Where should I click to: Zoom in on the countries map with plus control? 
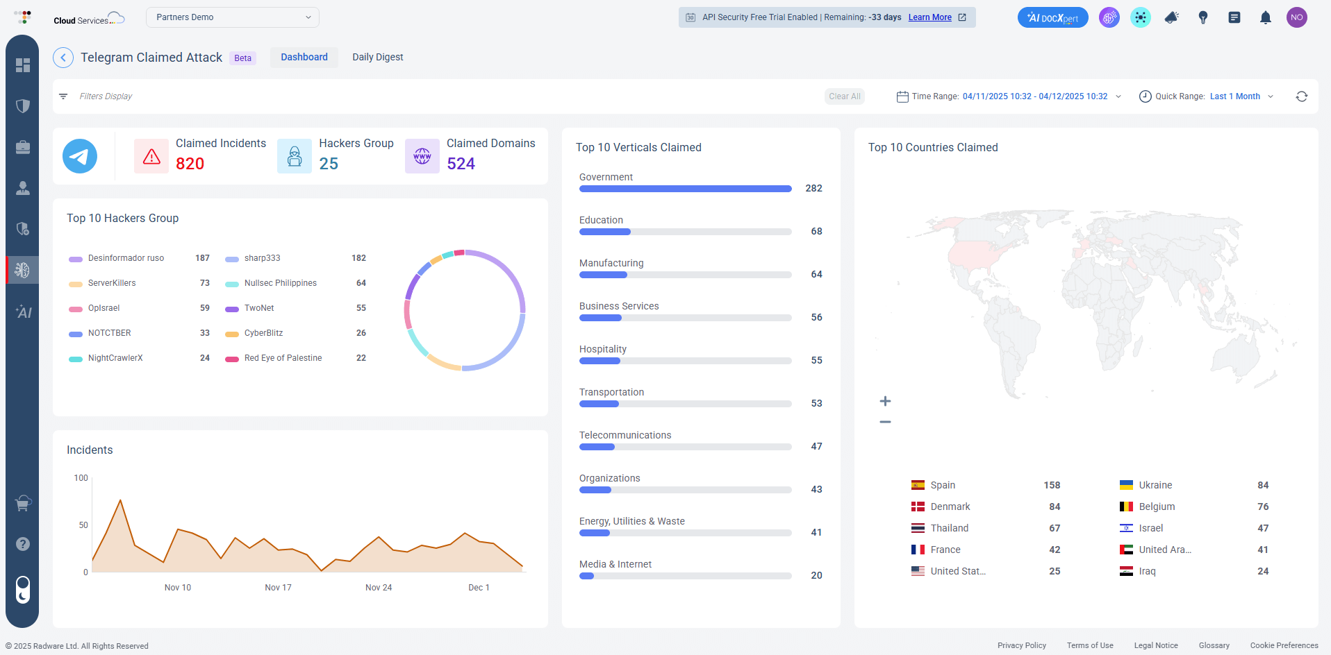point(885,400)
